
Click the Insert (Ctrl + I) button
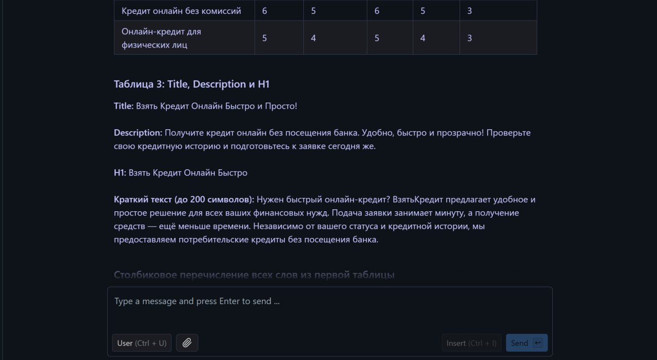click(471, 343)
